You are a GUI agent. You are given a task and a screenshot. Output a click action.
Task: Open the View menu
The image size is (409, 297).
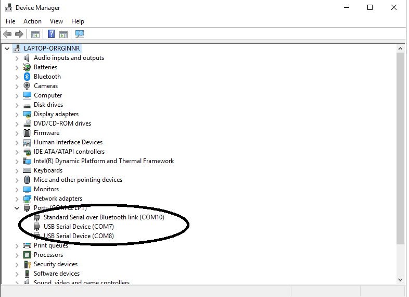(x=56, y=21)
